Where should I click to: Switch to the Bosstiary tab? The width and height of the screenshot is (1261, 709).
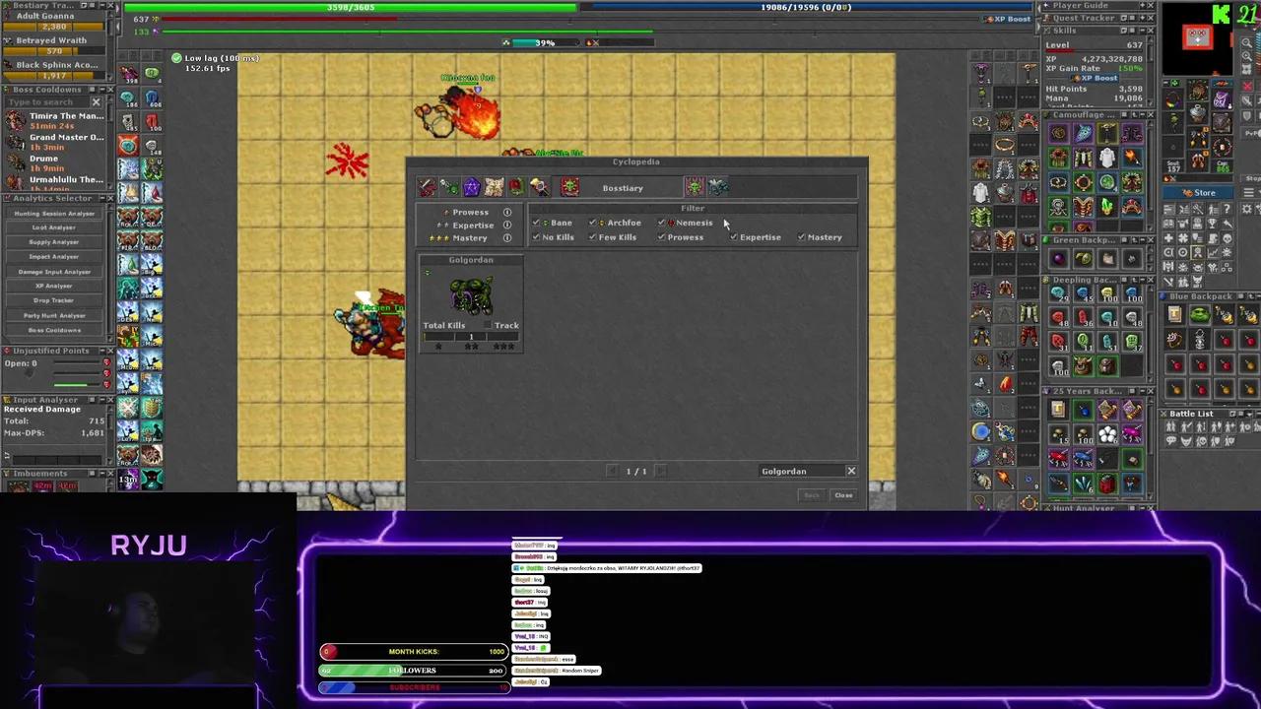(x=623, y=187)
